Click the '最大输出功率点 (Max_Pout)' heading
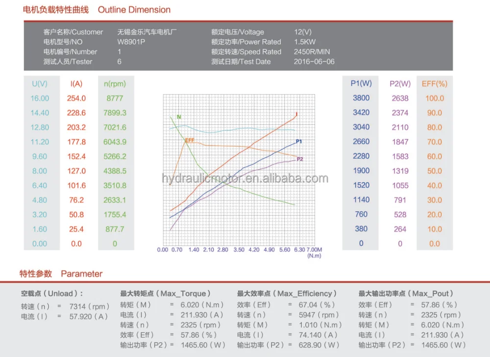The image size is (490, 357). pyautogui.click(x=406, y=294)
